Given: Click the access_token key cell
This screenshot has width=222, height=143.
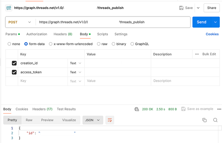Looking at the screenshot, I should (x=43, y=72).
